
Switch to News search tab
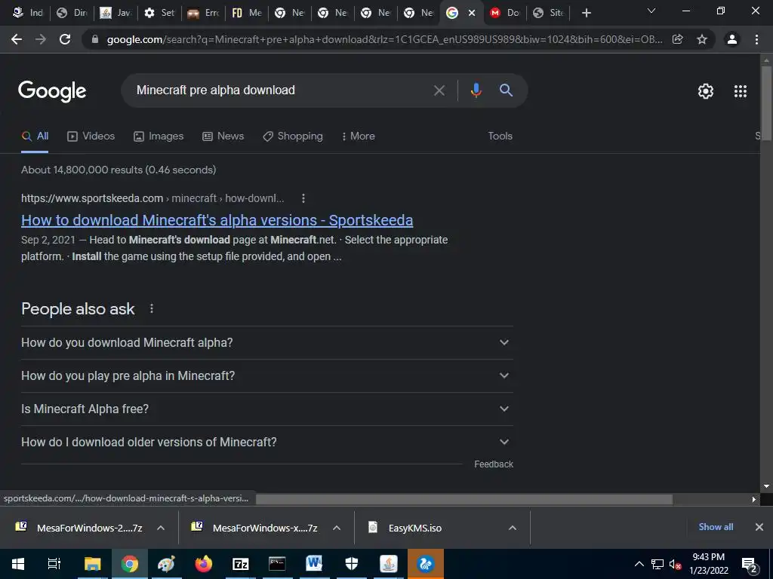click(223, 136)
